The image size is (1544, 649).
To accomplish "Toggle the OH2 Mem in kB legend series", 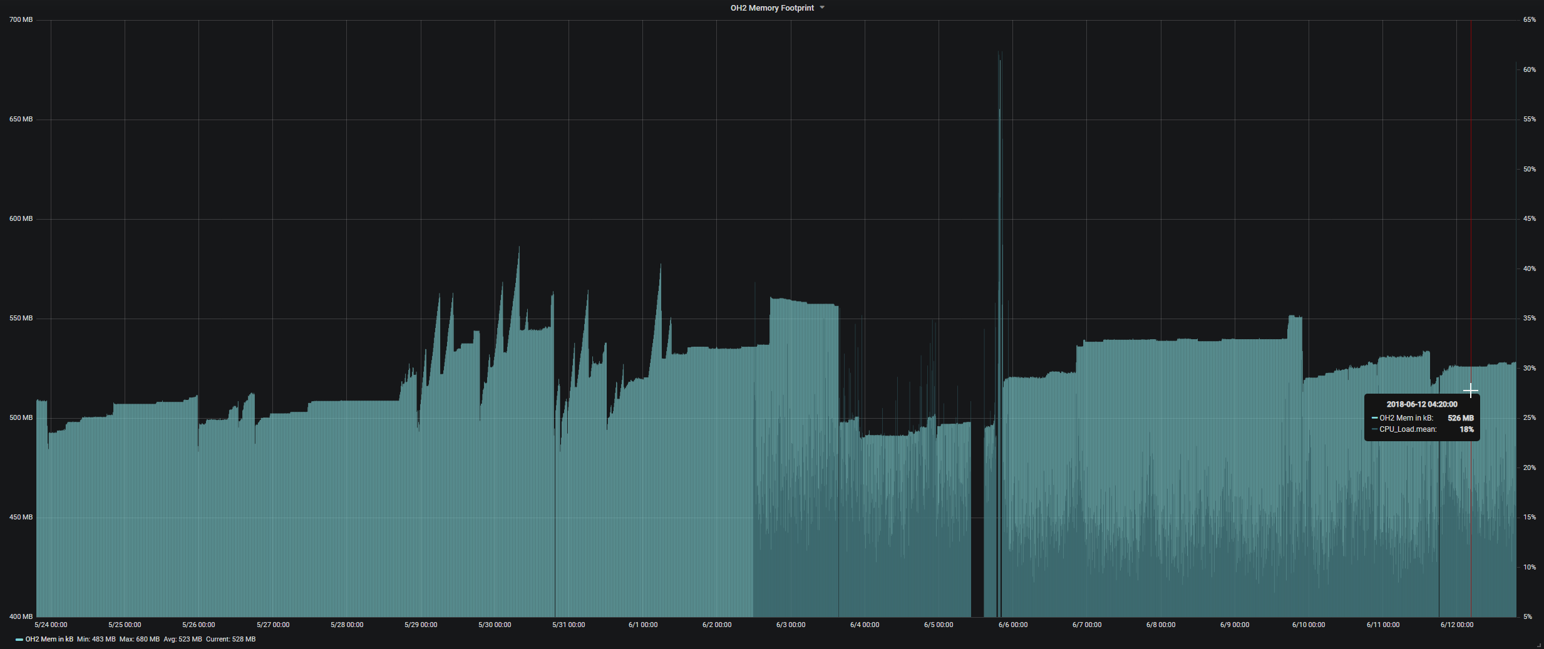I will click(49, 639).
